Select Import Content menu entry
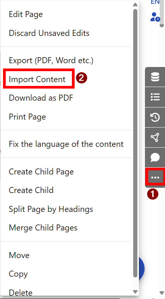The height and width of the screenshot is (299, 165). 37,79
